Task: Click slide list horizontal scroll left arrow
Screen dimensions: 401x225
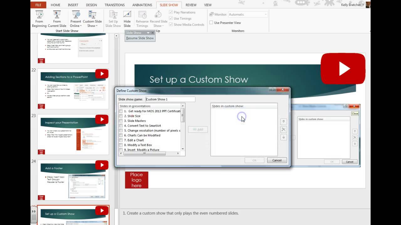Action: coord(120,153)
